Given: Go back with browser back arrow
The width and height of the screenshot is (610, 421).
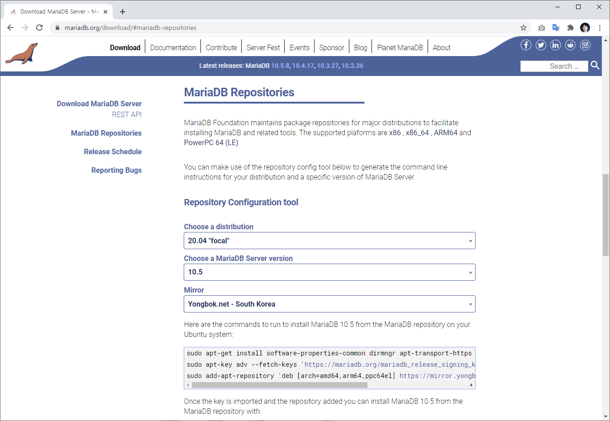Looking at the screenshot, I should point(10,28).
